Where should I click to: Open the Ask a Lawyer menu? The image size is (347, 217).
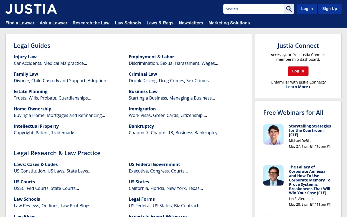point(53,23)
